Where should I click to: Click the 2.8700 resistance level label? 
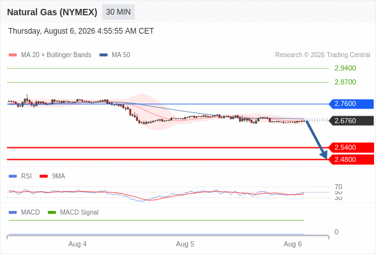click(x=345, y=82)
